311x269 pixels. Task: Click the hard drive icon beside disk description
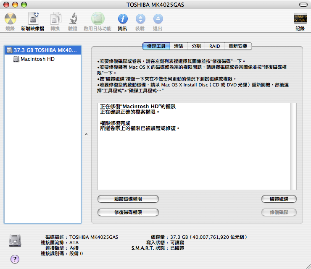coord(15,241)
